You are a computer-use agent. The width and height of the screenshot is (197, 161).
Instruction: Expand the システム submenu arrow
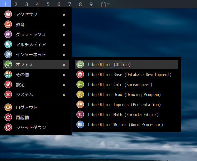[x=64, y=95]
